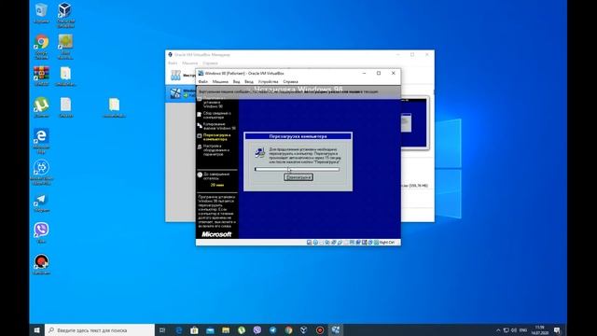The width and height of the screenshot is (597, 336).
Task: Open the taskbar clock and calendar
Action: (539, 329)
